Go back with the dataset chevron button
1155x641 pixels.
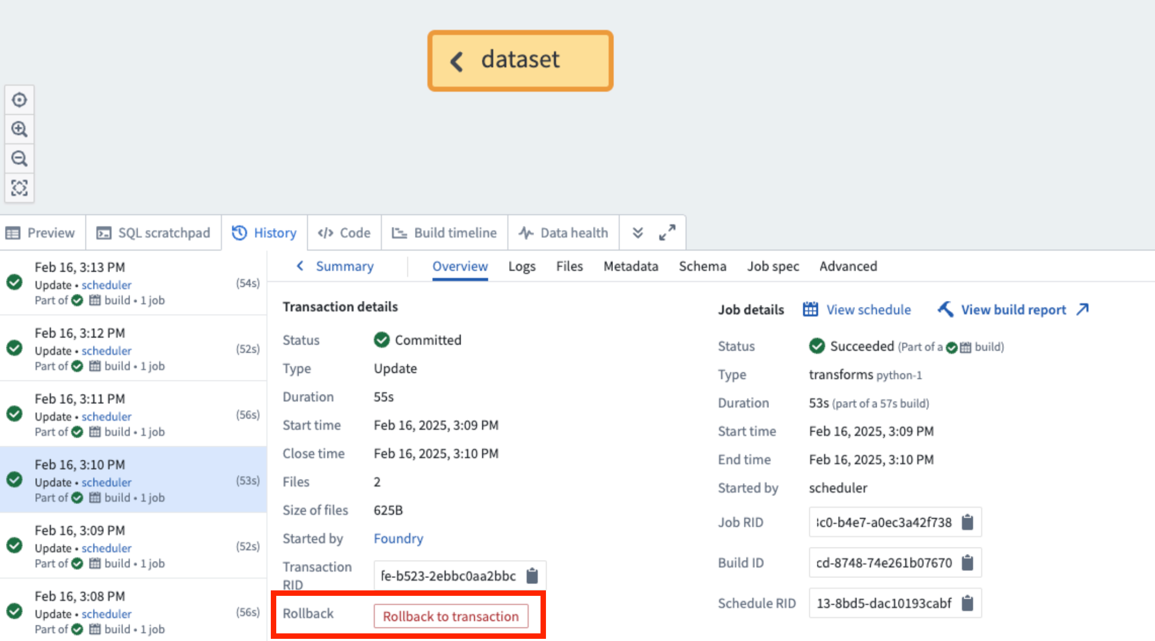[x=456, y=60]
